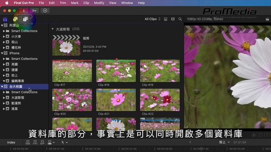Click the overwrite clip edit icon

coord(50,142)
